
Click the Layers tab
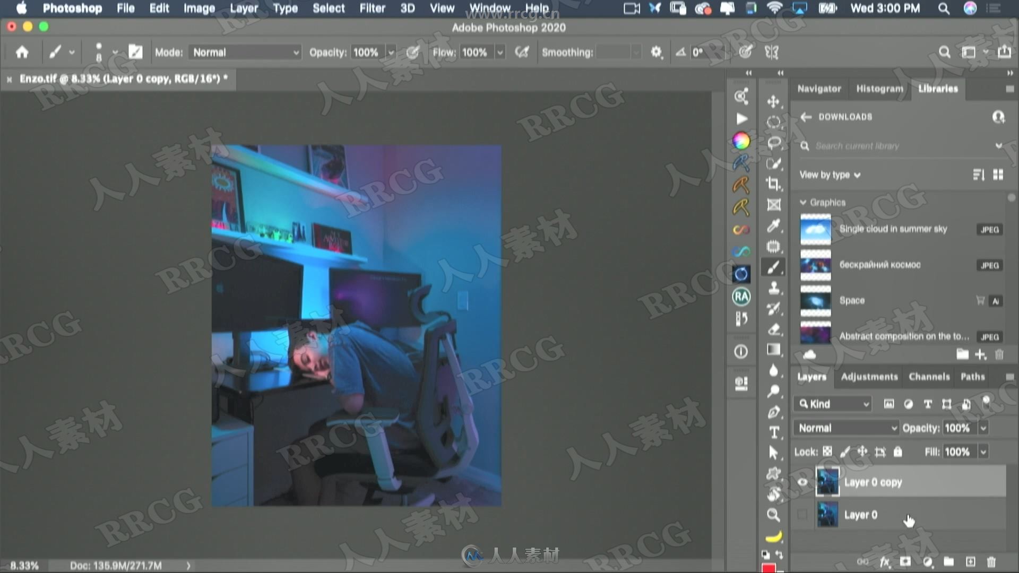810,376
